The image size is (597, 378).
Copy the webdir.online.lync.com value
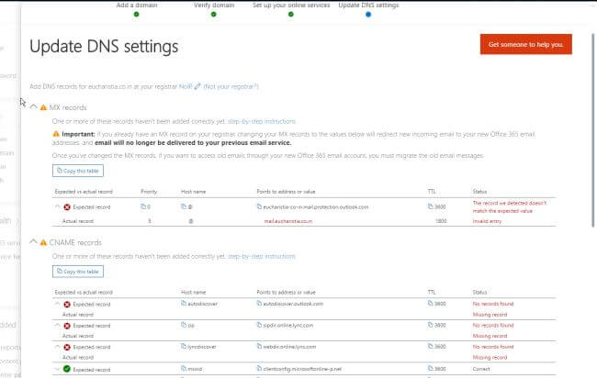point(259,347)
